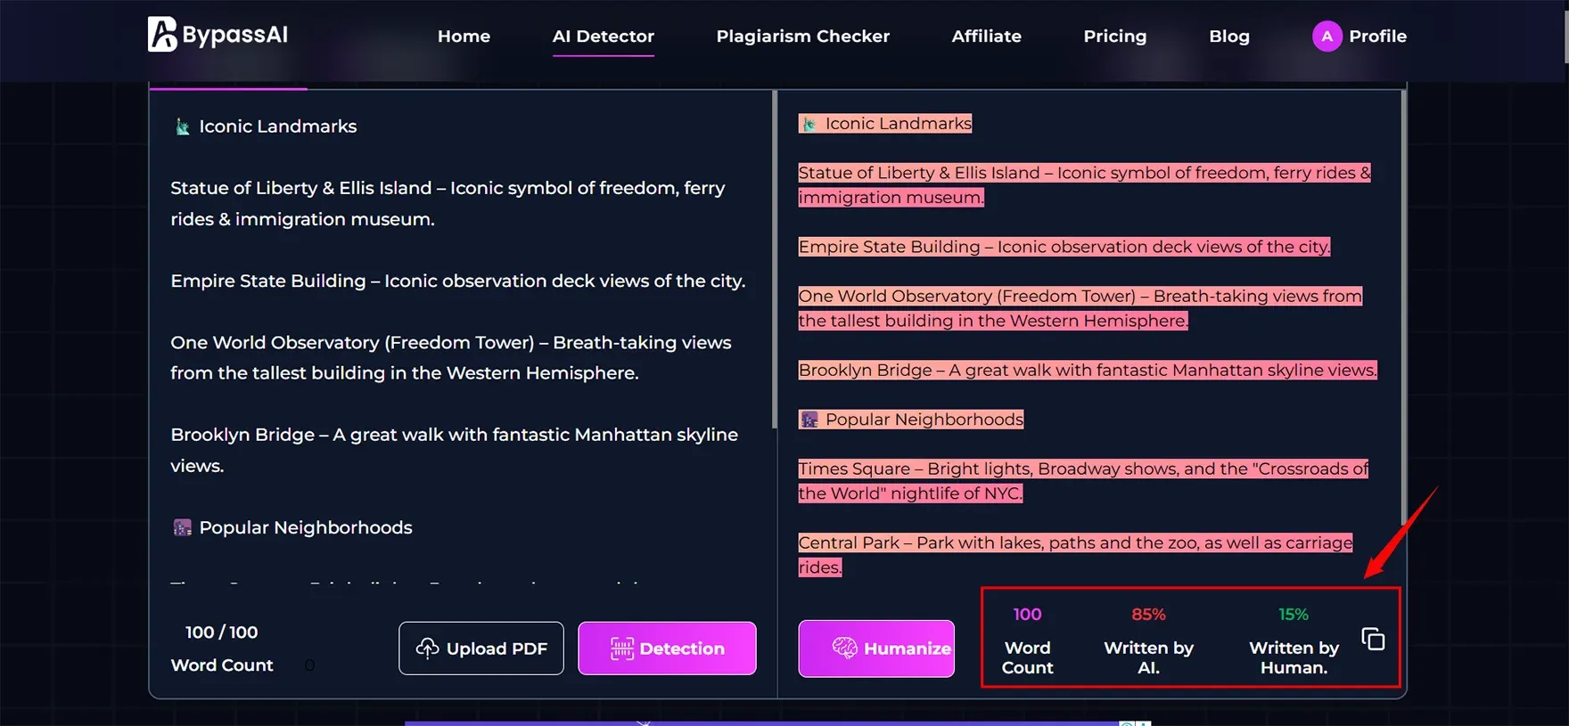The image size is (1569, 726).
Task: Navigate to the Affiliate page
Action: click(x=986, y=37)
